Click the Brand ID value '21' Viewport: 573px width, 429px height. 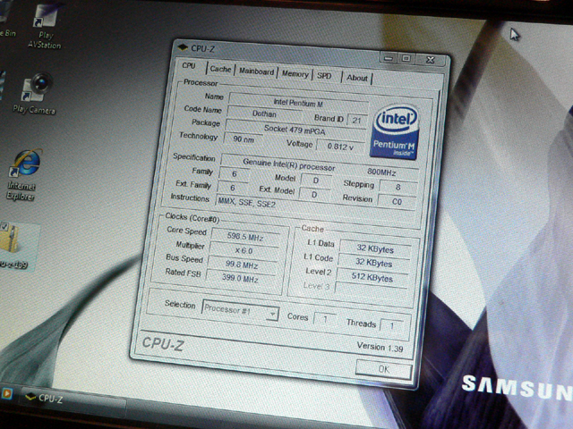click(356, 121)
